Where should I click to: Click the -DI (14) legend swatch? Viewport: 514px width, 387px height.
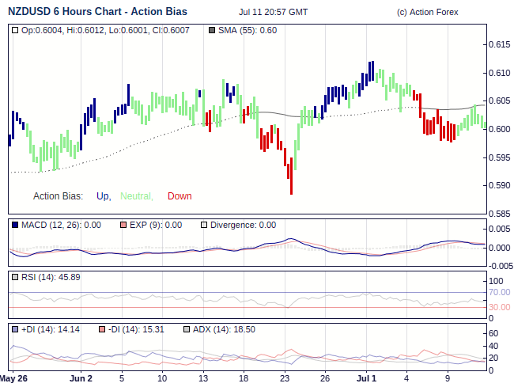click(100, 329)
